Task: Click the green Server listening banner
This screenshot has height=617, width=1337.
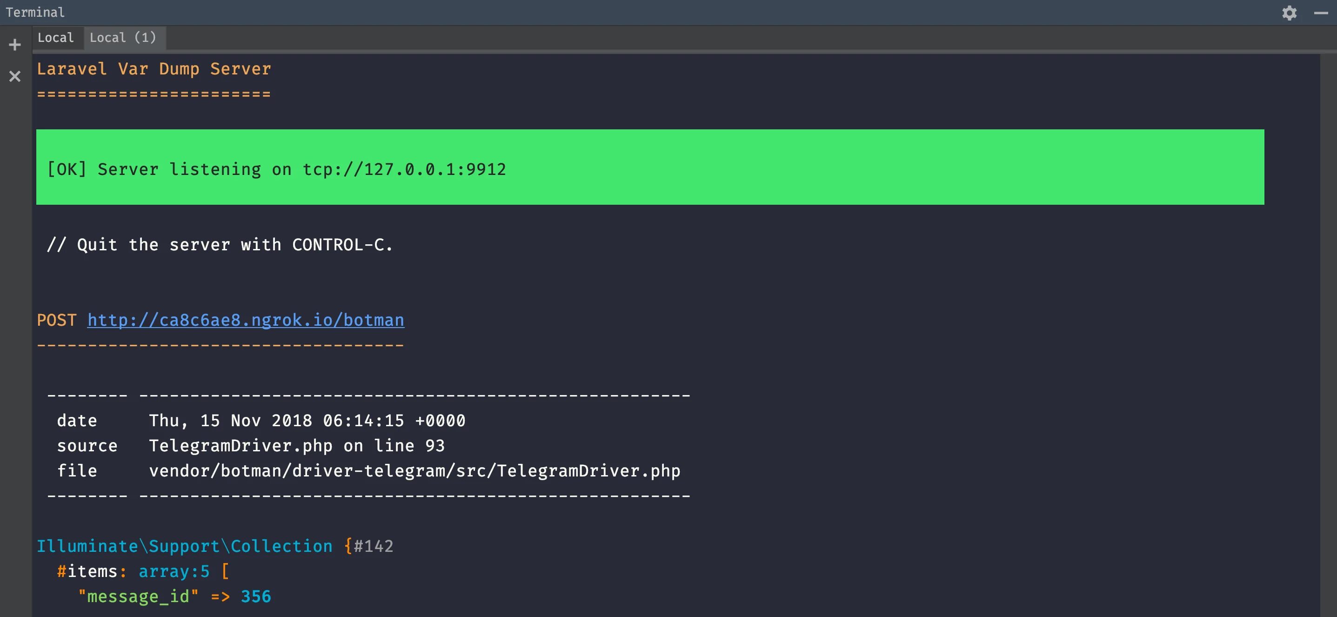Action: click(x=650, y=167)
